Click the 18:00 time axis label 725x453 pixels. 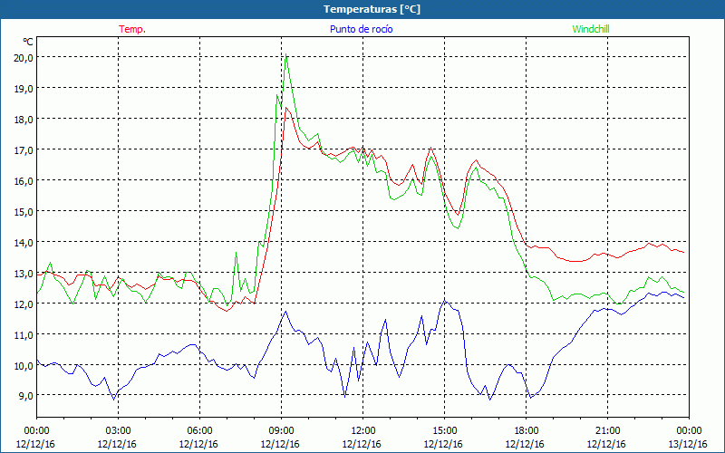(527, 431)
